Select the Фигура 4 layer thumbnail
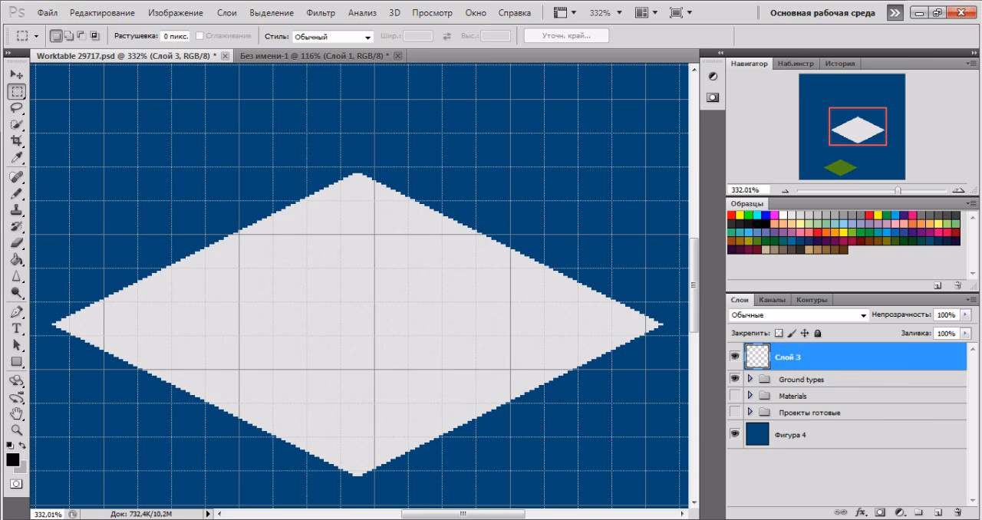 point(757,434)
